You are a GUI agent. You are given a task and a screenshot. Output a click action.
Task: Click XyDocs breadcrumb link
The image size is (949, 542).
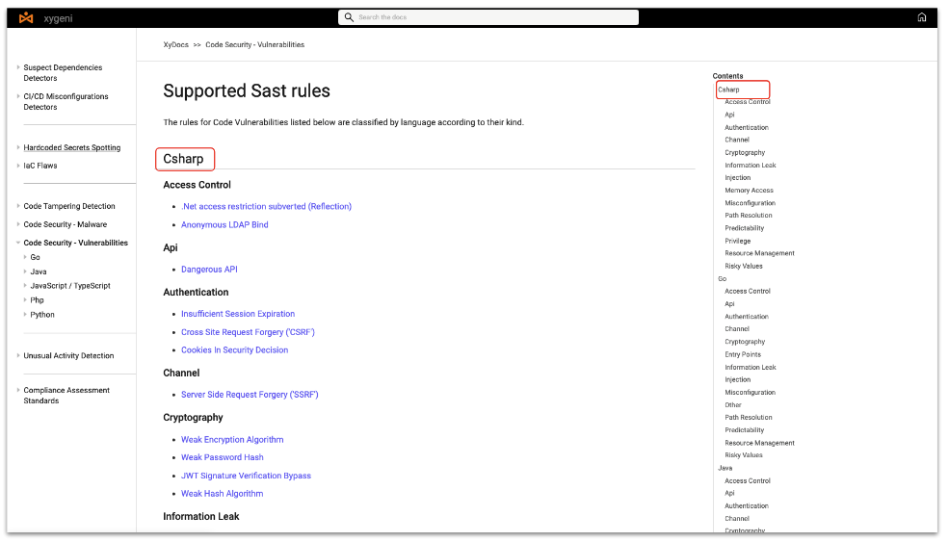click(x=175, y=45)
